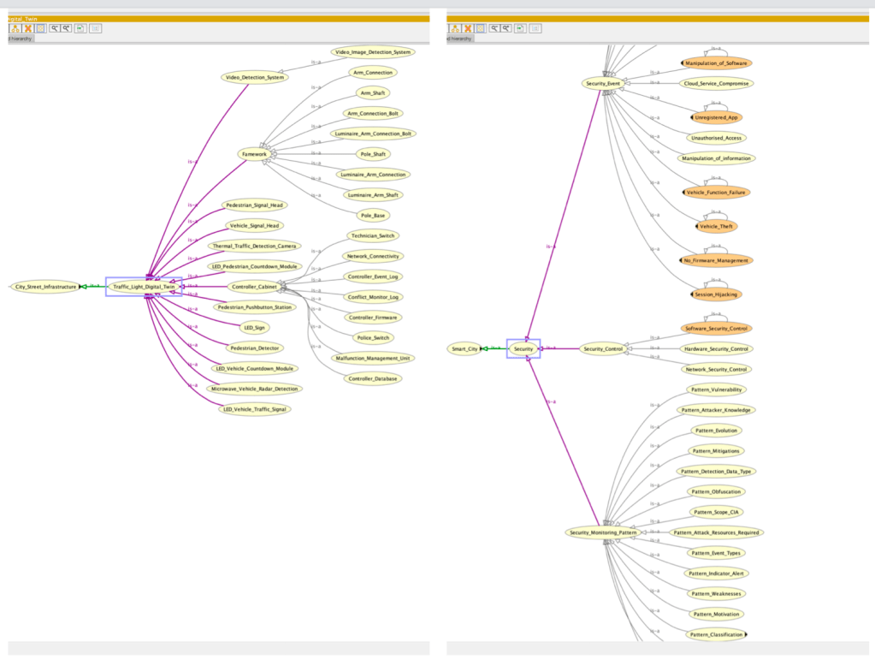Image resolution: width=875 pixels, height=666 pixels.
Task: Expand arrow on Manipulation_of_Software node
Action: [682, 63]
